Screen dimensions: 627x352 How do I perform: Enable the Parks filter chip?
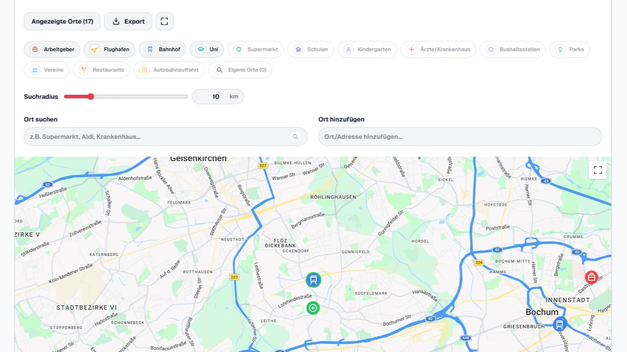[570, 49]
